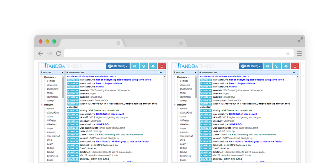Select moderator OzarkTrades in right user list
This screenshot has height=163, width=336.
click(x=186, y=97)
